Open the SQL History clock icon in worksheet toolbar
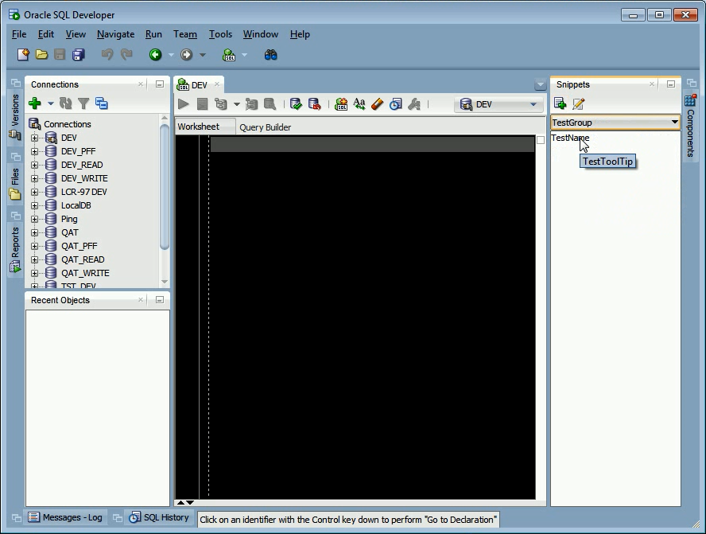 (395, 104)
